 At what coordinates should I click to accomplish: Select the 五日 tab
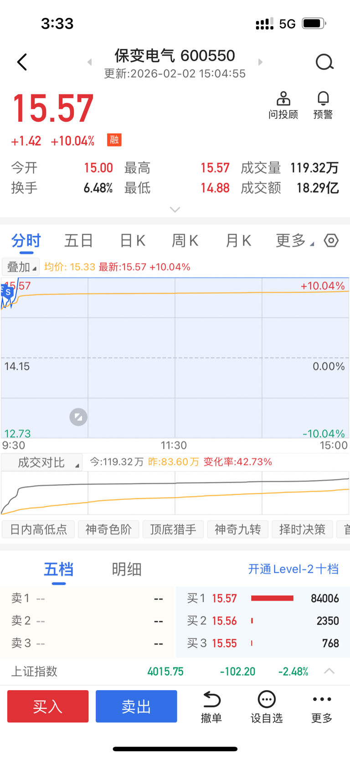coord(79,241)
